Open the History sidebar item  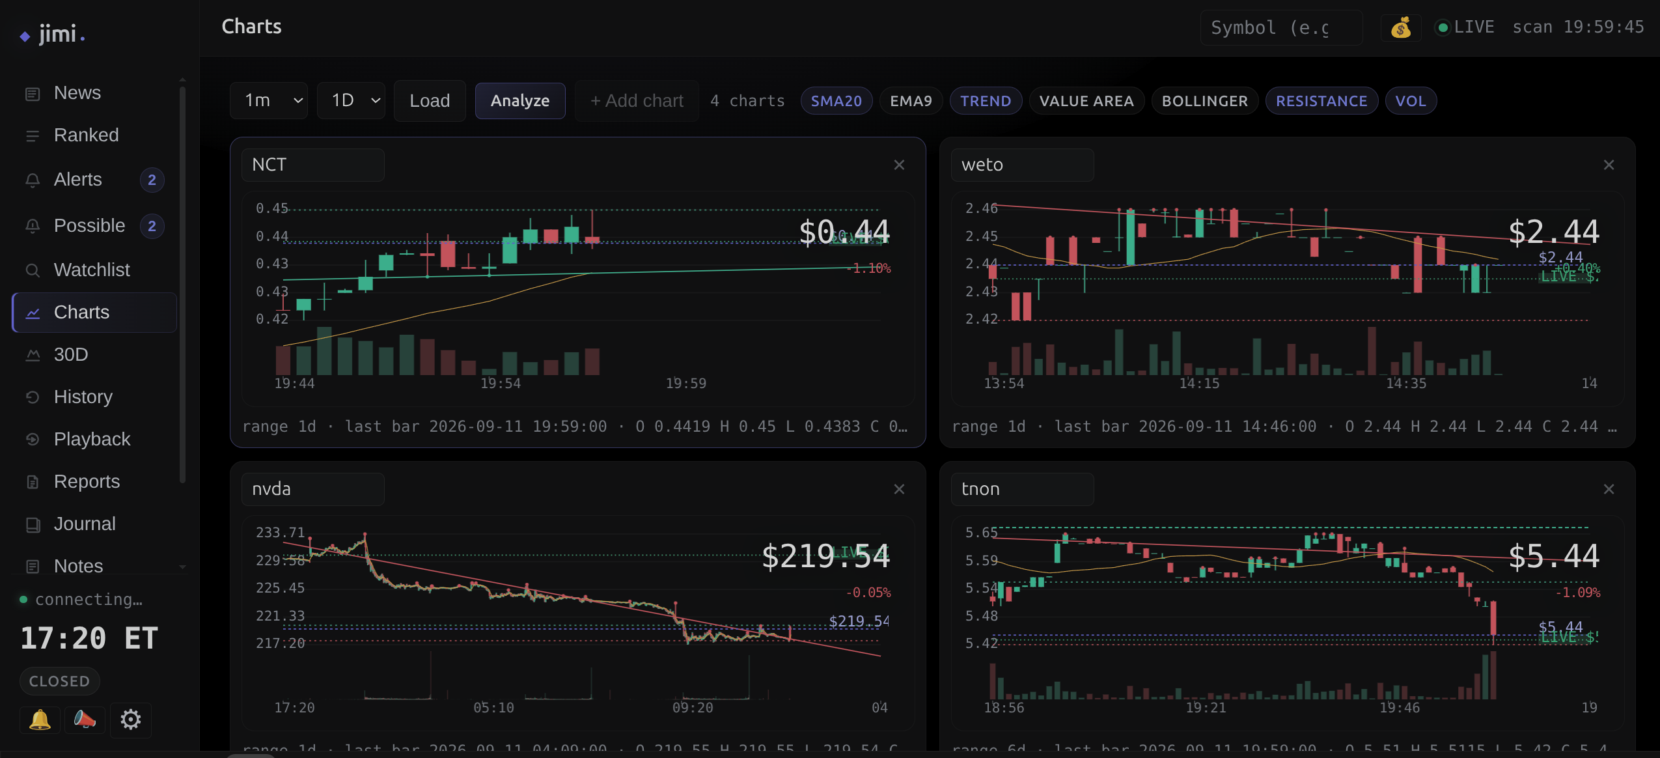[94, 397]
